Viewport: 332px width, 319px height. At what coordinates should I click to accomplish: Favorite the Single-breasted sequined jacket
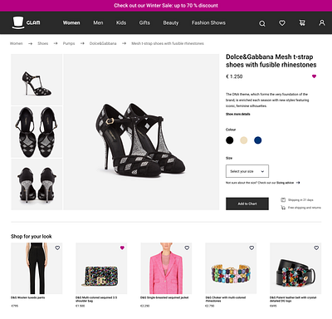point(187,248)
